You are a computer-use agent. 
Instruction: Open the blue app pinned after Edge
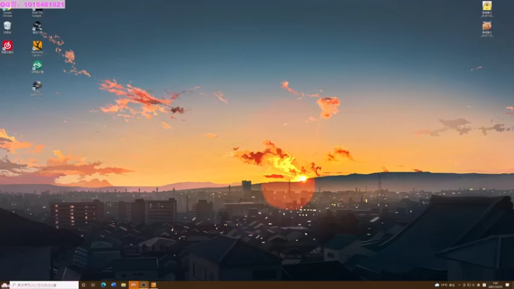tap(114, 285)
